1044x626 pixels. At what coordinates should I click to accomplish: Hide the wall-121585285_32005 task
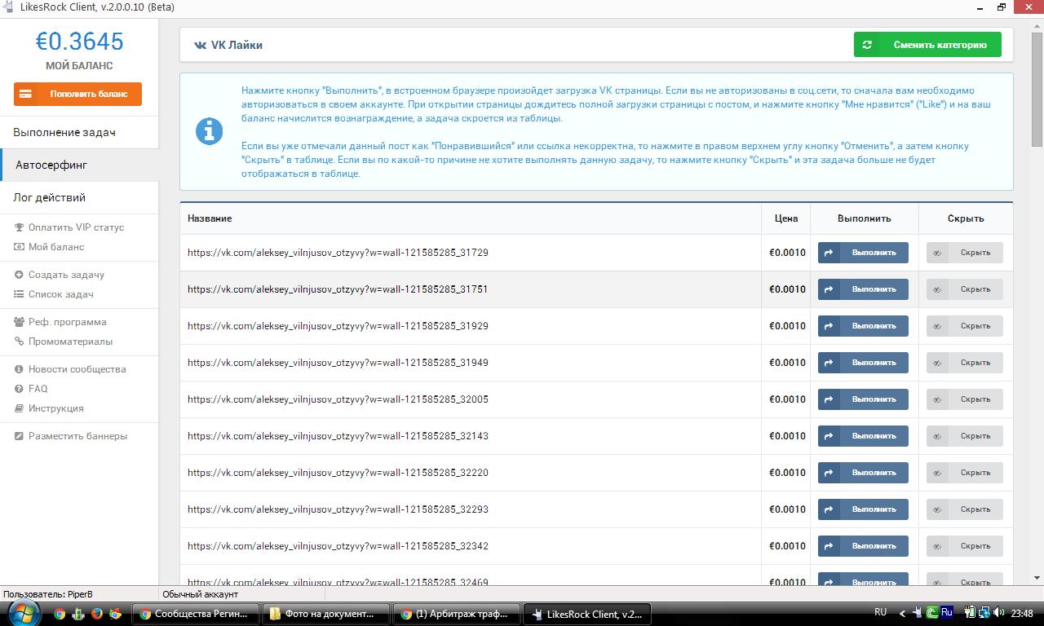click(964, 399)
